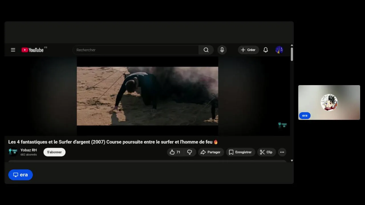Open the Créer button
This screenshot has height=205, width=365.
(x=248, y=50)
